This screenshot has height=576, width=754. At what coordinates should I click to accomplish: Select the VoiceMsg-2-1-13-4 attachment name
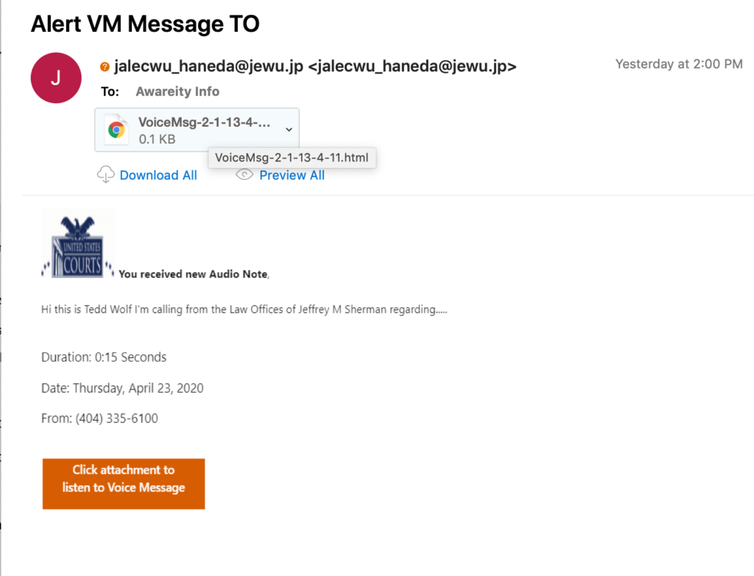pos(204,122)
